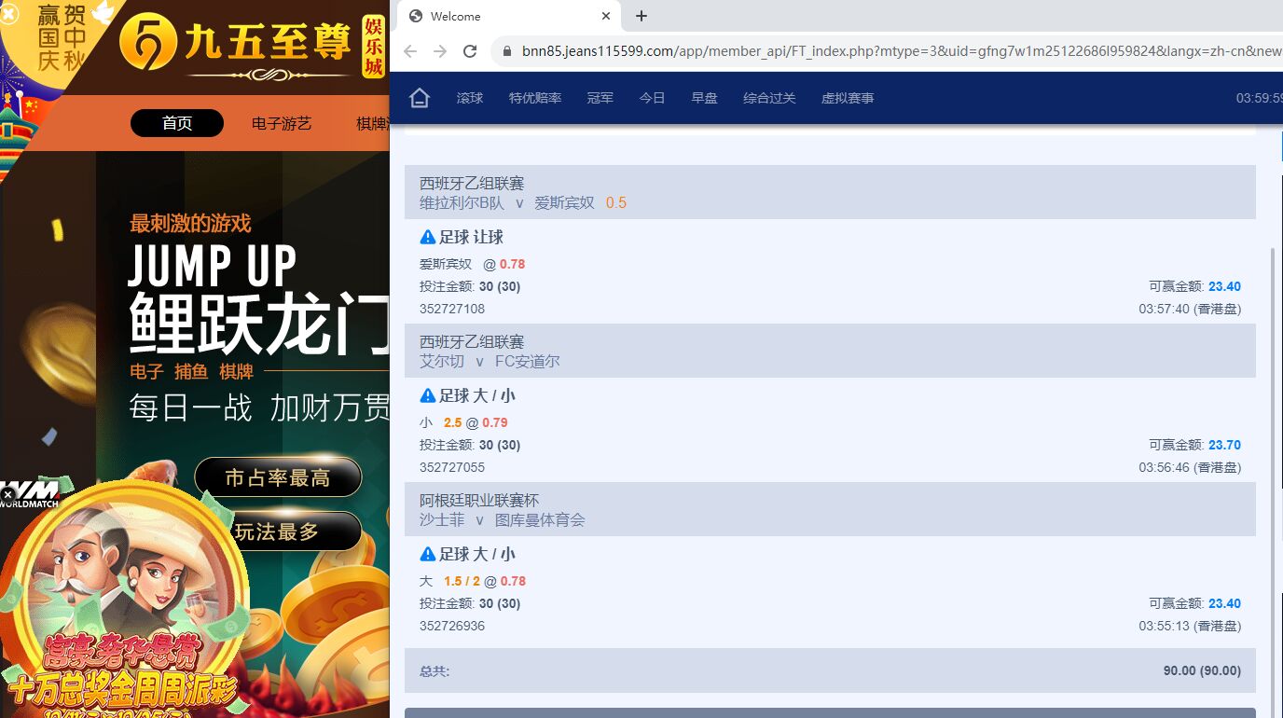The image size is (1283, 718).
Task: Reload the current page
Action: [470, 51]
